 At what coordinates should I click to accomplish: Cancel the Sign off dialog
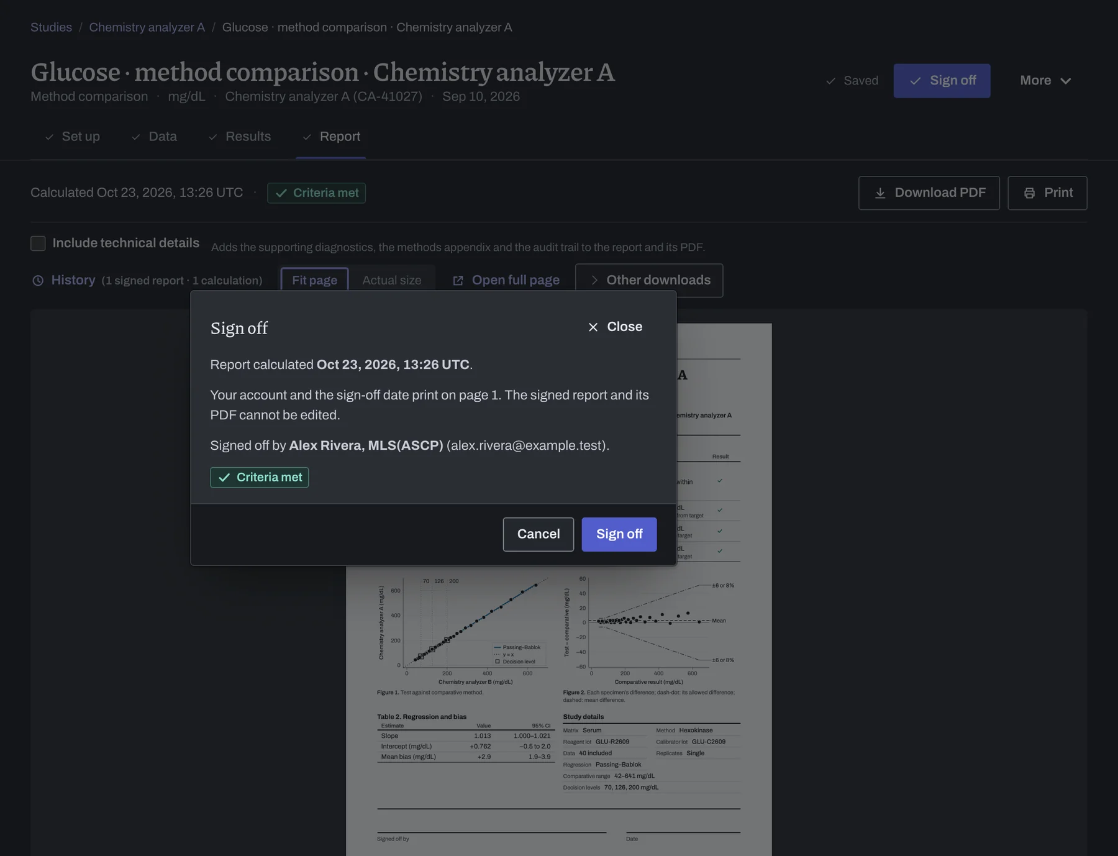539,534
